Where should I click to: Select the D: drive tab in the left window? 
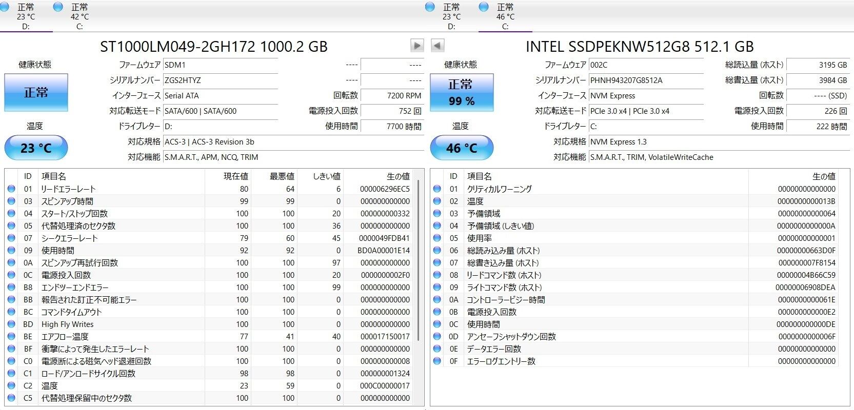click(x=26, y=16)
